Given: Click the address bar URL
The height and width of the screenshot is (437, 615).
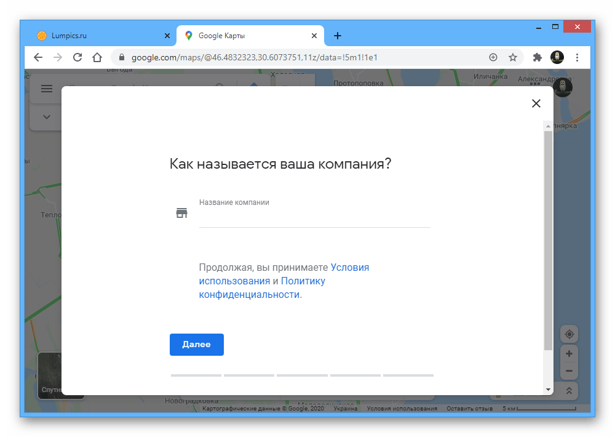Looking at the screenshot, I should 254,57.
